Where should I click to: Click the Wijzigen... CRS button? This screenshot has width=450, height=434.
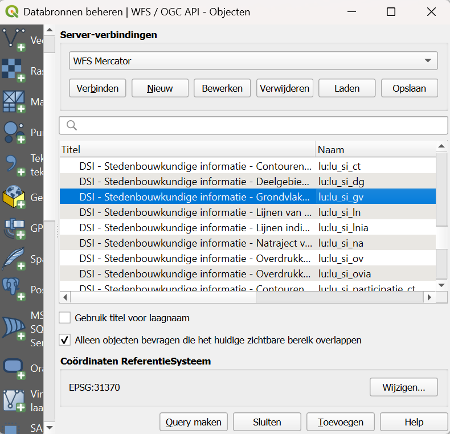click(404, 387)
